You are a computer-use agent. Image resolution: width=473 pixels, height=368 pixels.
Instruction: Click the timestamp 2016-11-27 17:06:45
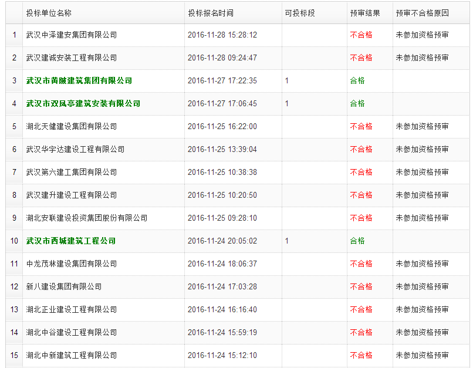coord(222,103)
